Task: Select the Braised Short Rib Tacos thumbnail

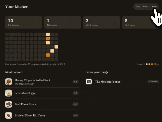Action: point(8,115)
